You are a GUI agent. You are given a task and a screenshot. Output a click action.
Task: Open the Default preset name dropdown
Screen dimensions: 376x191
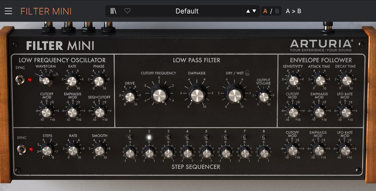pyautogui.click(x=187, y=11)
